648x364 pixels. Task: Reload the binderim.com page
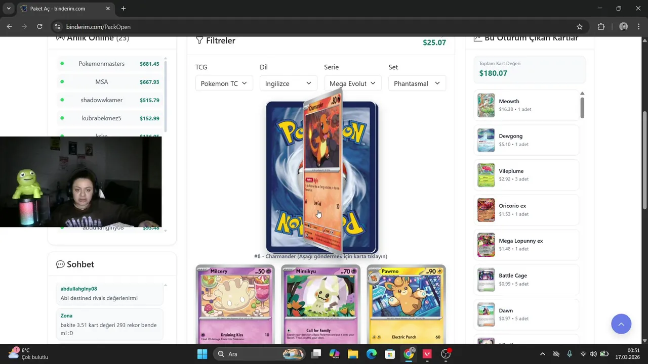point(39,27)
